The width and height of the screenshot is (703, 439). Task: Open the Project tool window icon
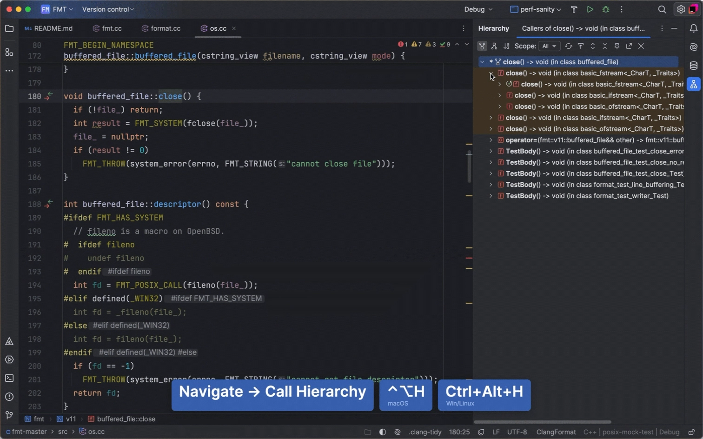coord(9,29)
